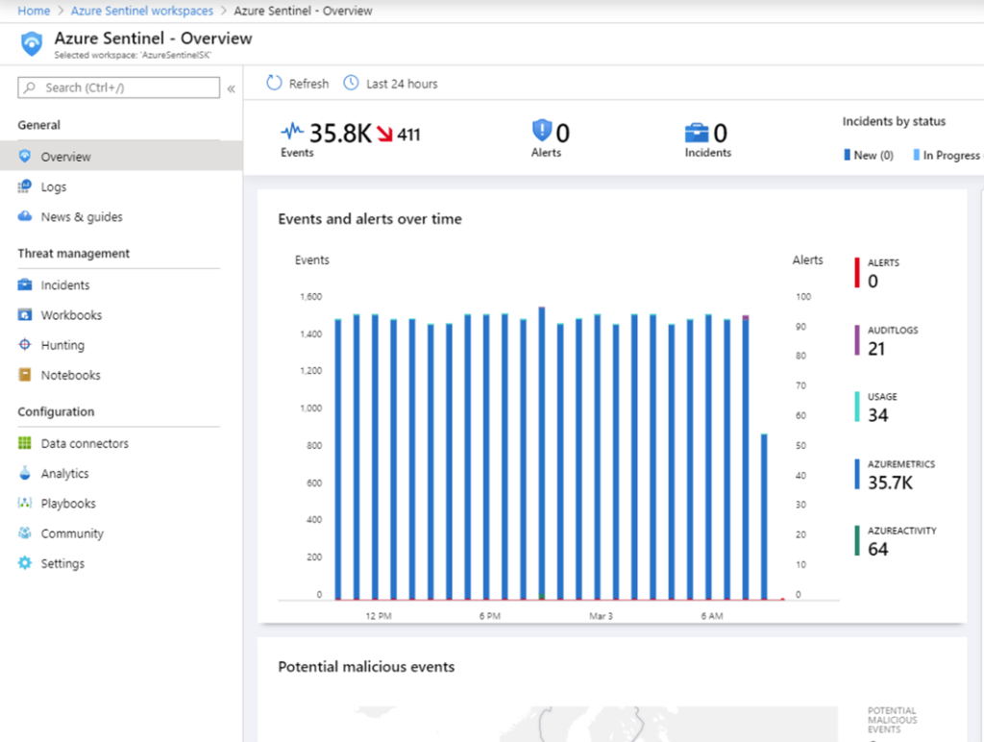The width and height of the screenshot is (984, 742).
Task: Click the short last bar in the events chart
Action: (764, 517)
